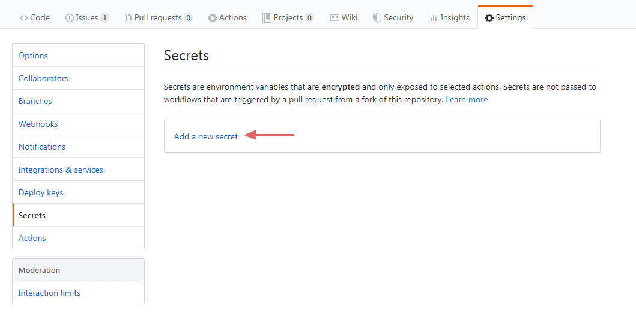The height and width of the screenshot is (318, 636).
Task: Open Interaction limits under Moderation
Action: click(49, 293)
